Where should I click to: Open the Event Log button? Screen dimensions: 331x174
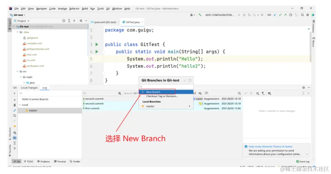click(303, 161)
